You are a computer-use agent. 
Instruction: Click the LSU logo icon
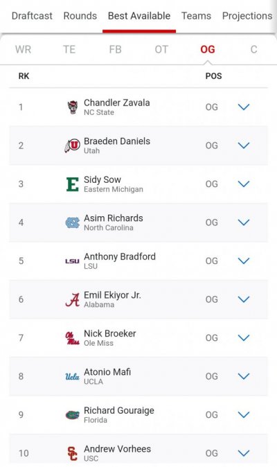pos(72,261)
